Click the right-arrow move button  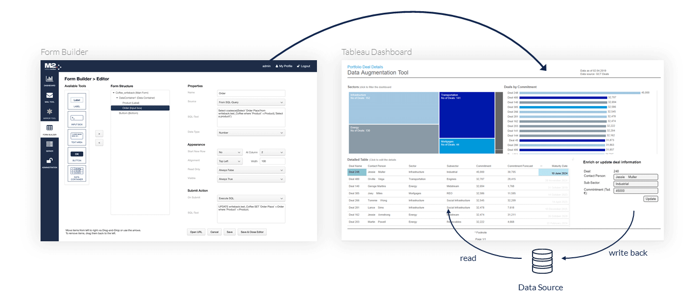click(99, 134)
